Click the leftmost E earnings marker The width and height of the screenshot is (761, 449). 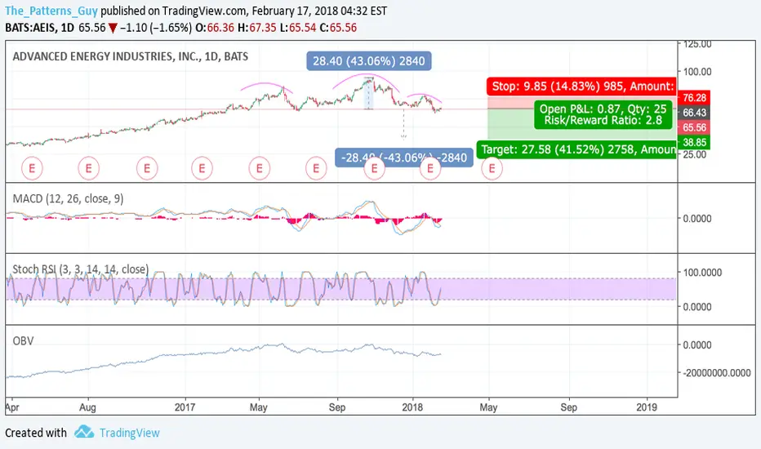(32, 168)
